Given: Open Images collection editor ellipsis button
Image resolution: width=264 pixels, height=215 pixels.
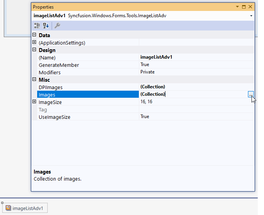Looking at the screenshot, I should 251,94.
